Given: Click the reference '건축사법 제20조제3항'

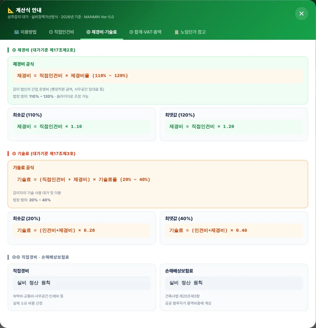Looking at the screenshot, I should 183,296.
